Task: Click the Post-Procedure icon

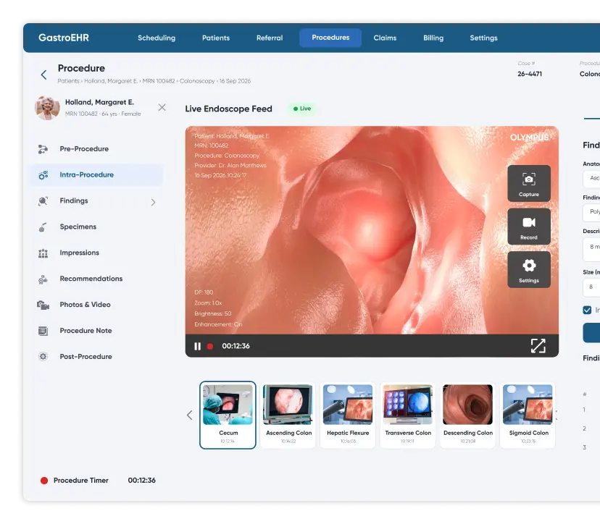Action: 43,357
